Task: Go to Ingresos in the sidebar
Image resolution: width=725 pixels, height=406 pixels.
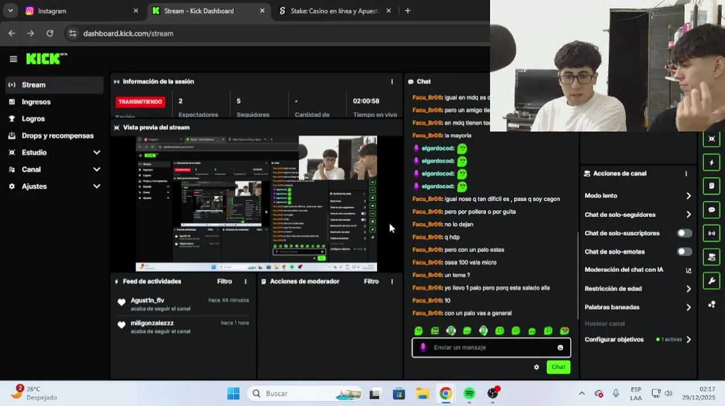Action: click(x=54, y=101)
